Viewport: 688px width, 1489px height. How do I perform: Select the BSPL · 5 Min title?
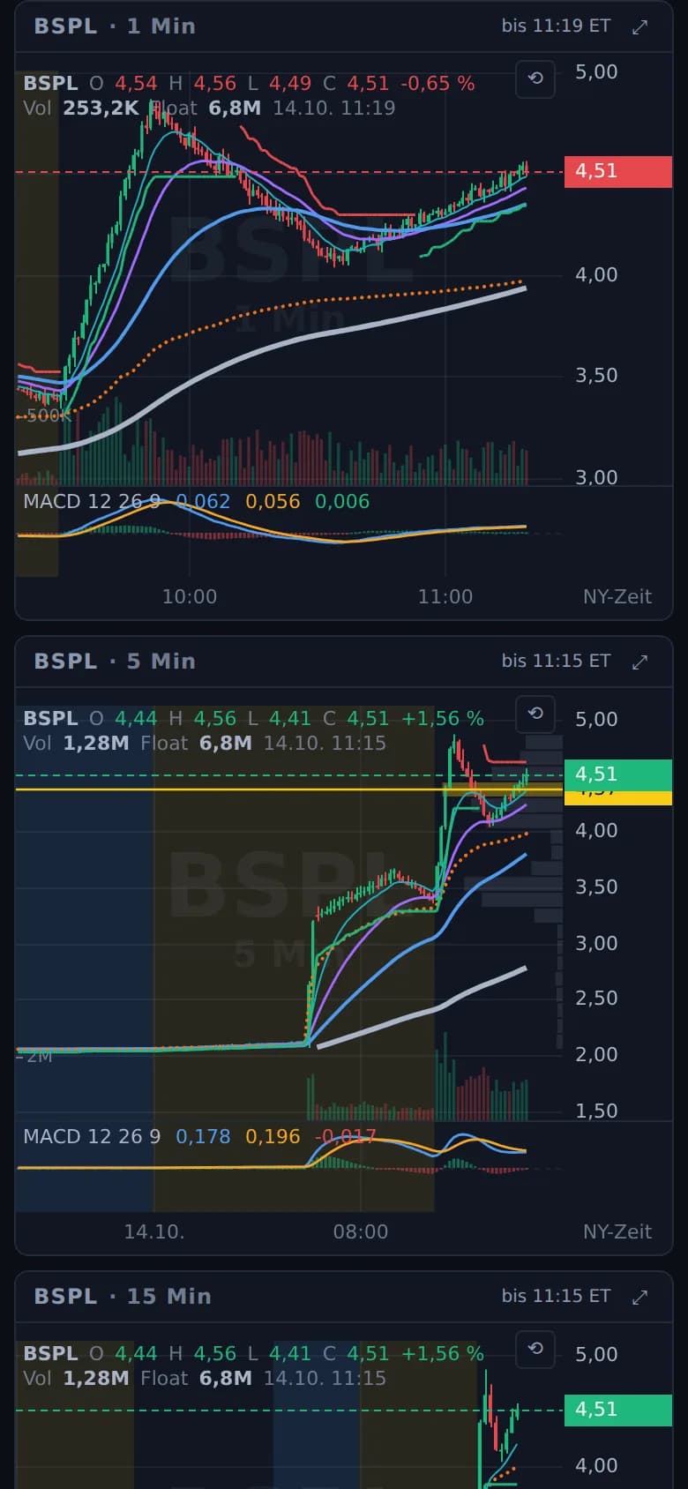[115, 662]
